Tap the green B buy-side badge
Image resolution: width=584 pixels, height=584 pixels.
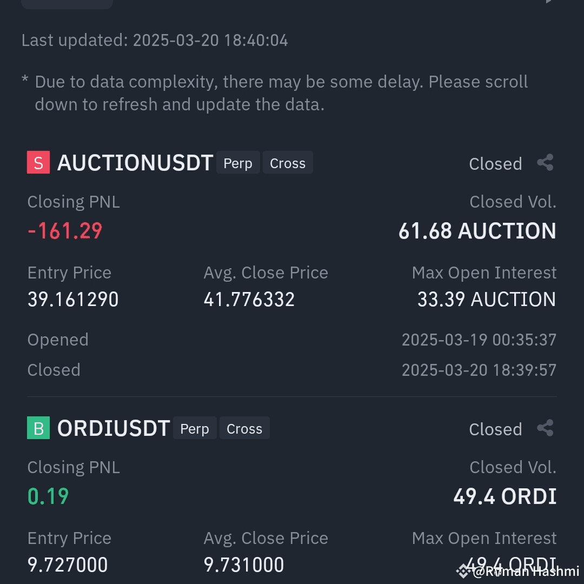coord(38,428)
